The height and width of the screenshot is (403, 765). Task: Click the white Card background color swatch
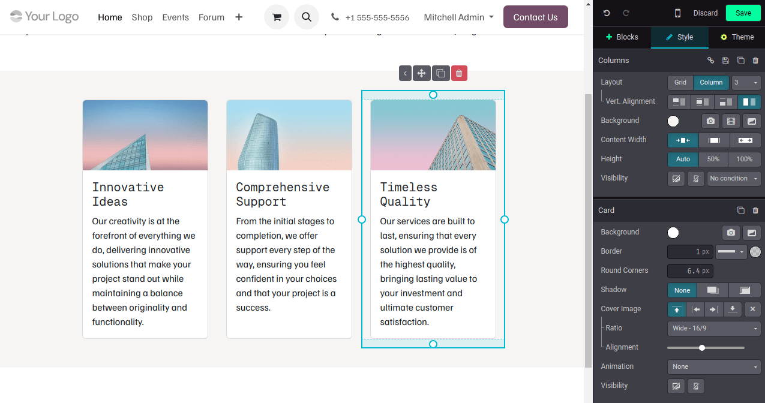[x=673, y=232]
